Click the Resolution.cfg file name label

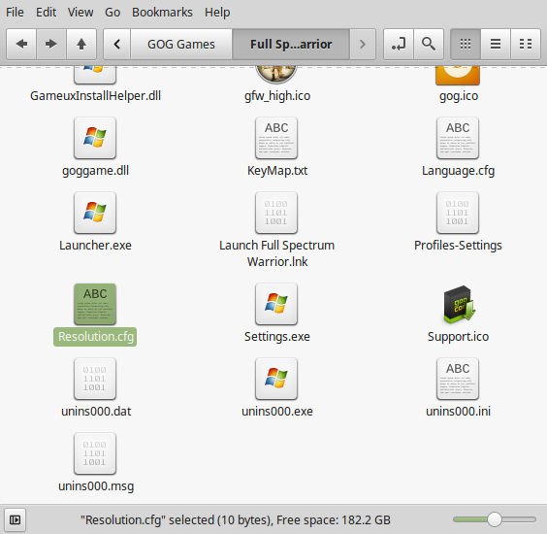(x=95, y=337)
